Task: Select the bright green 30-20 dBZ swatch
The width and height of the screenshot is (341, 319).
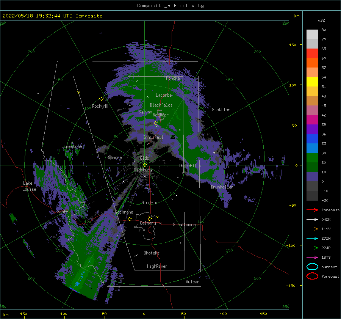Action: pyautogui.click(x=312, y=158)
